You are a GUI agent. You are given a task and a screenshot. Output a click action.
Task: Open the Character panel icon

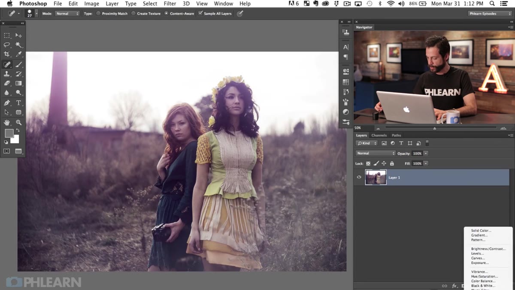tap(345, 47)
